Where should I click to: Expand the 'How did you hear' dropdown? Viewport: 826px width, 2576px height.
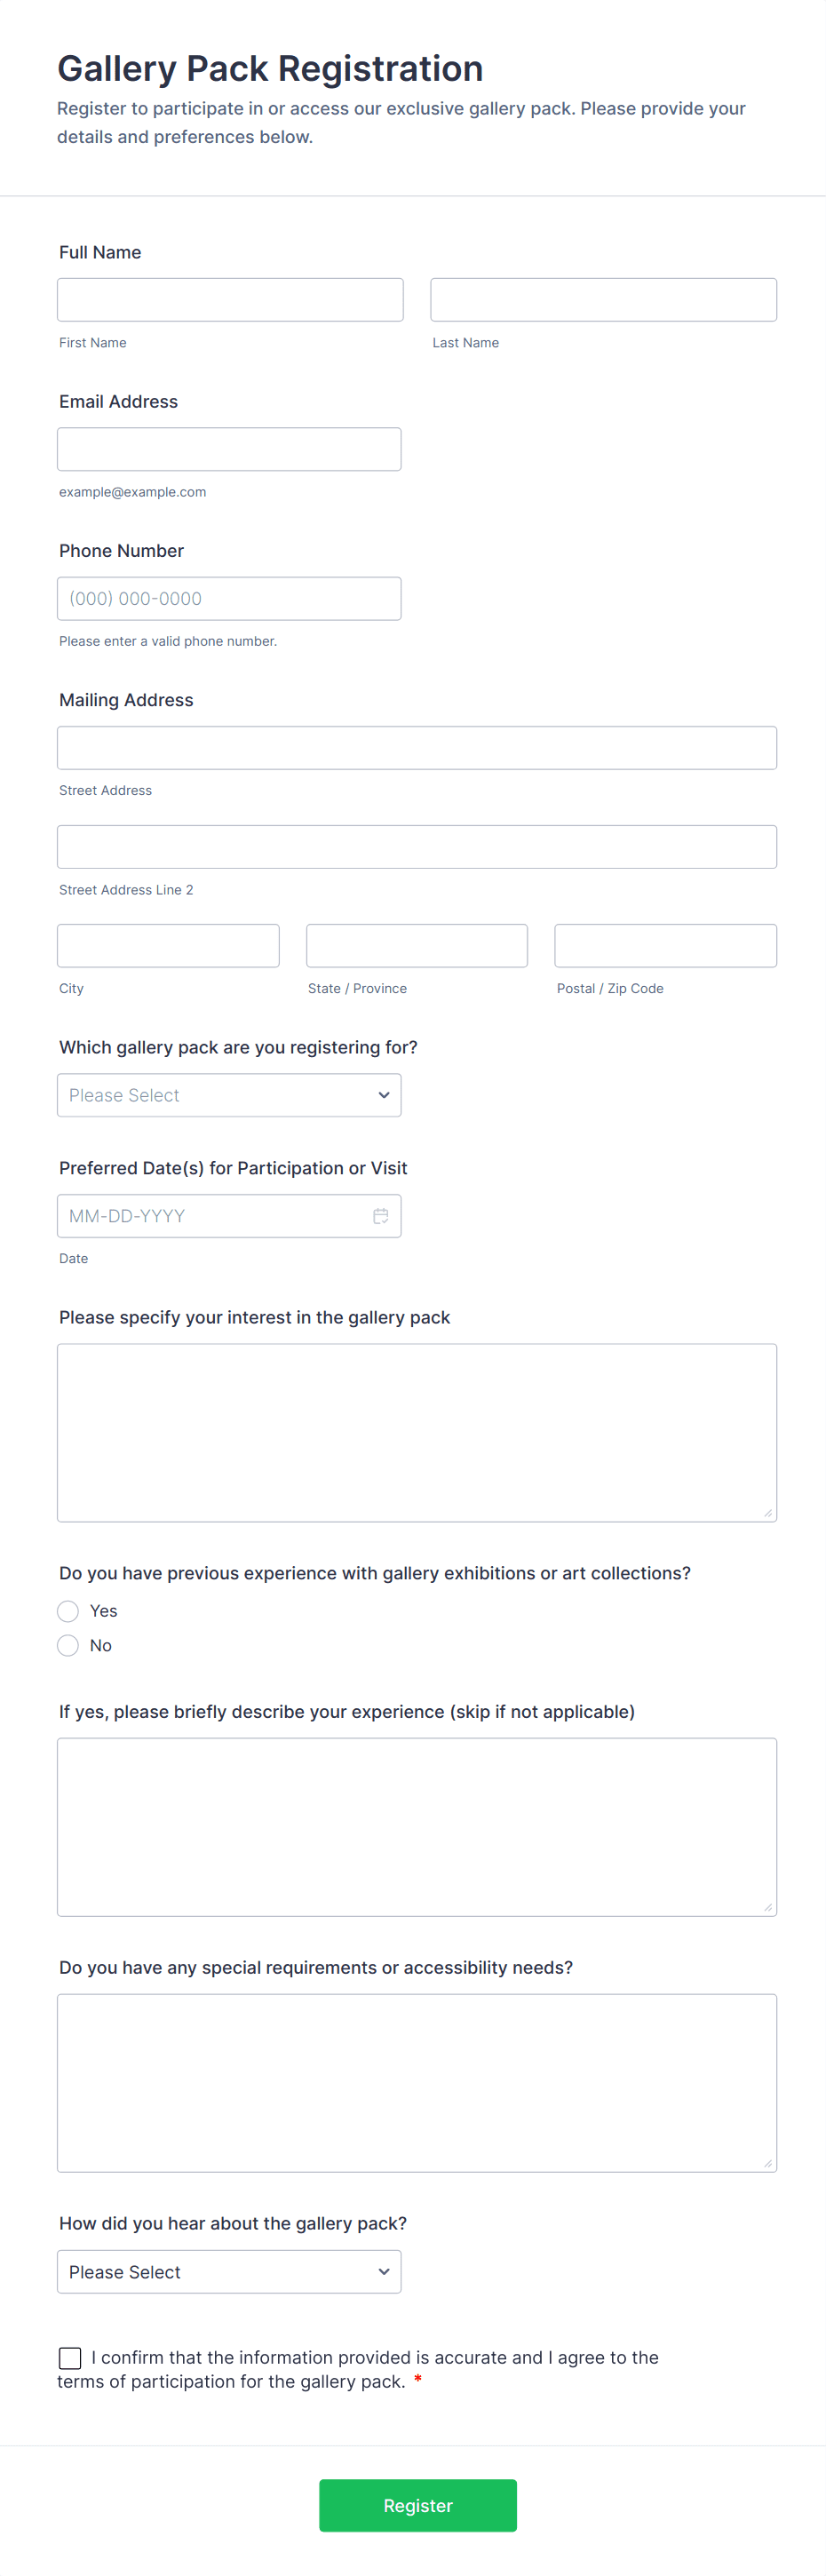pyautogui.click(x=229, y=2272)
